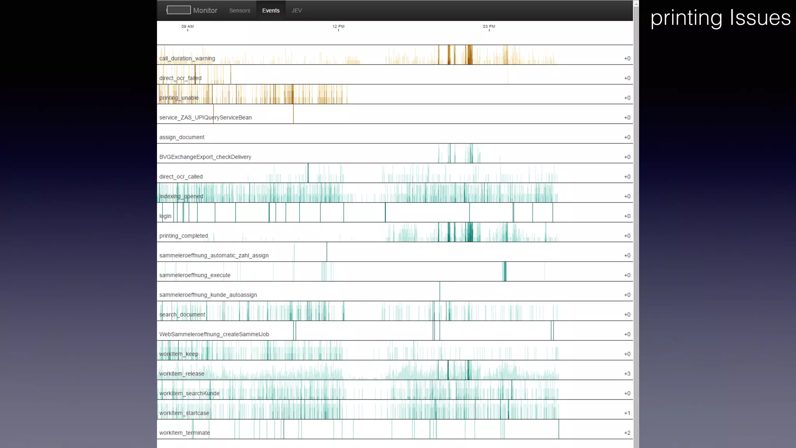Click the +1 counter on workitem_startcase row

point(627,413)
